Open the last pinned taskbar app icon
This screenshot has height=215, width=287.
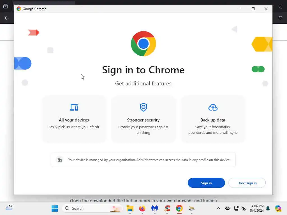click(192, 208)
